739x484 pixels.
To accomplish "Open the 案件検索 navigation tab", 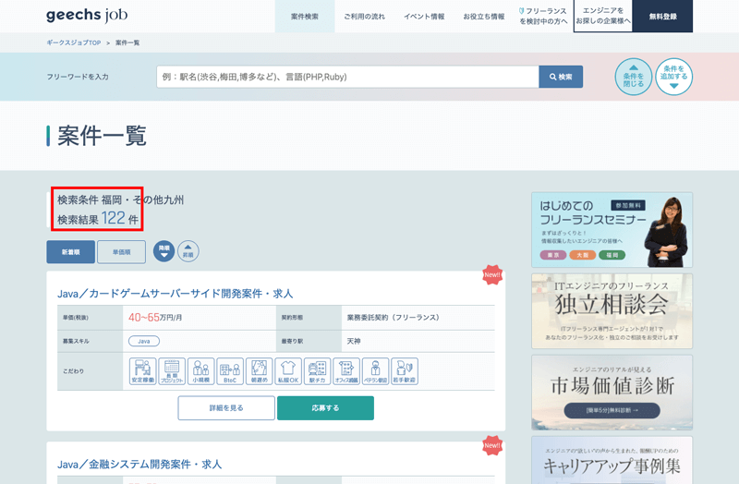I will [305, 17].
